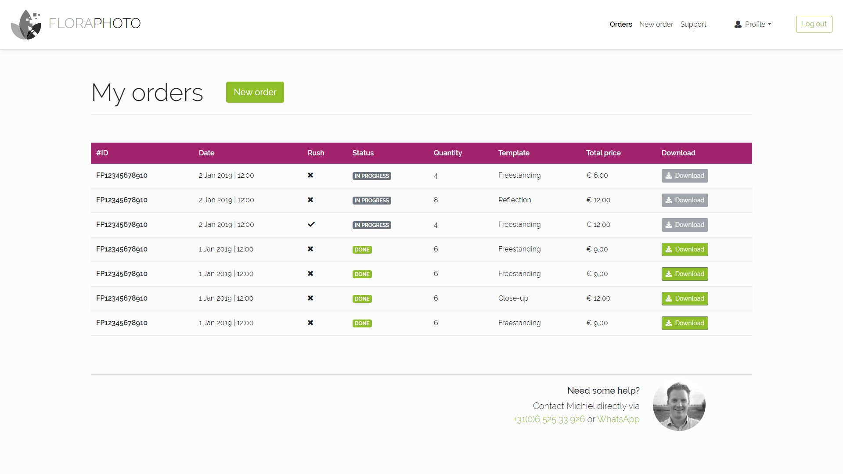The width and height of the screenshot is (843, 474).
Task: Click the '€ 6,00' price cell
Action: (597, 175)
